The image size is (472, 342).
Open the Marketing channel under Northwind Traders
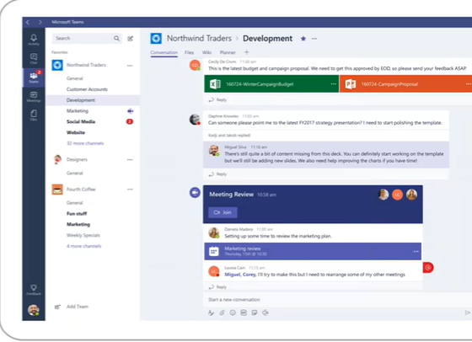tap(78, 110)
